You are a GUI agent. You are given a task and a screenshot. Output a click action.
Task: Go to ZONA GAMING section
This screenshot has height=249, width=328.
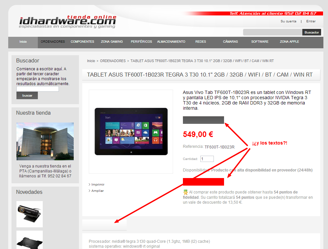click(x=112, y=42)
